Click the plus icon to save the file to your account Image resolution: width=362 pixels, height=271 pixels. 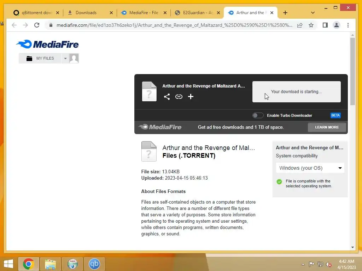point(191,97)
